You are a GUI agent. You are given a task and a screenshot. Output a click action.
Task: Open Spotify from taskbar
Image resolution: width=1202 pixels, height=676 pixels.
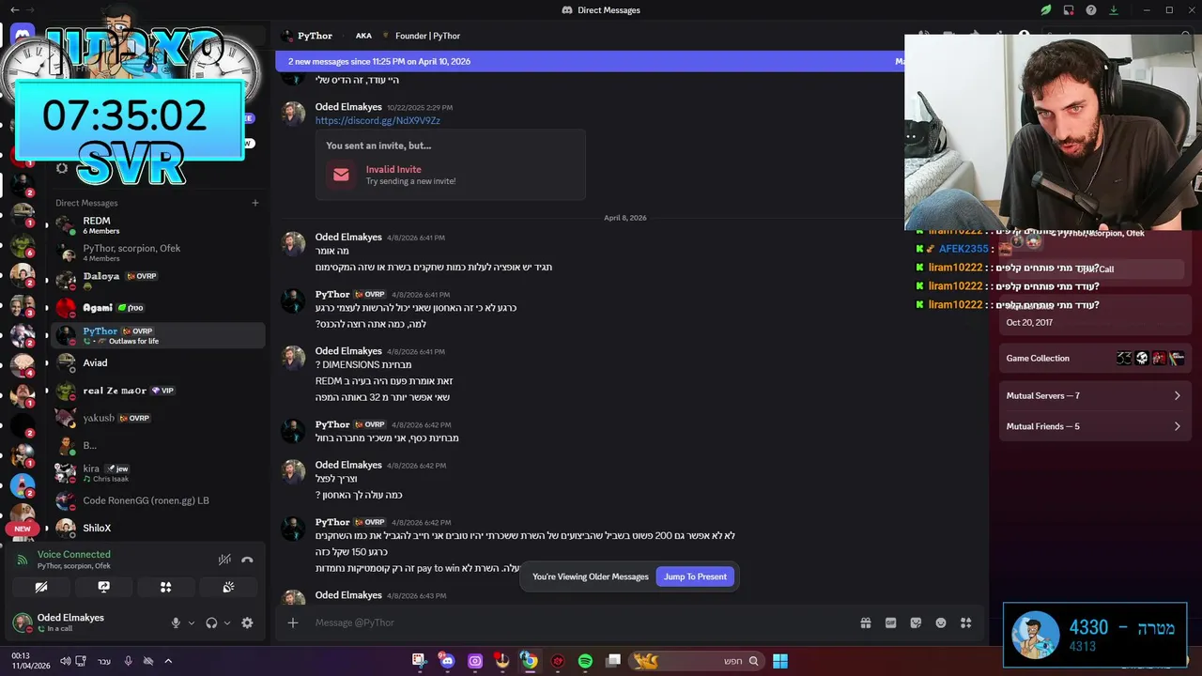tap(585, 661)
